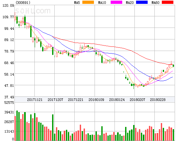
Task: Click the MA60 legend text label
Action: 155,3
